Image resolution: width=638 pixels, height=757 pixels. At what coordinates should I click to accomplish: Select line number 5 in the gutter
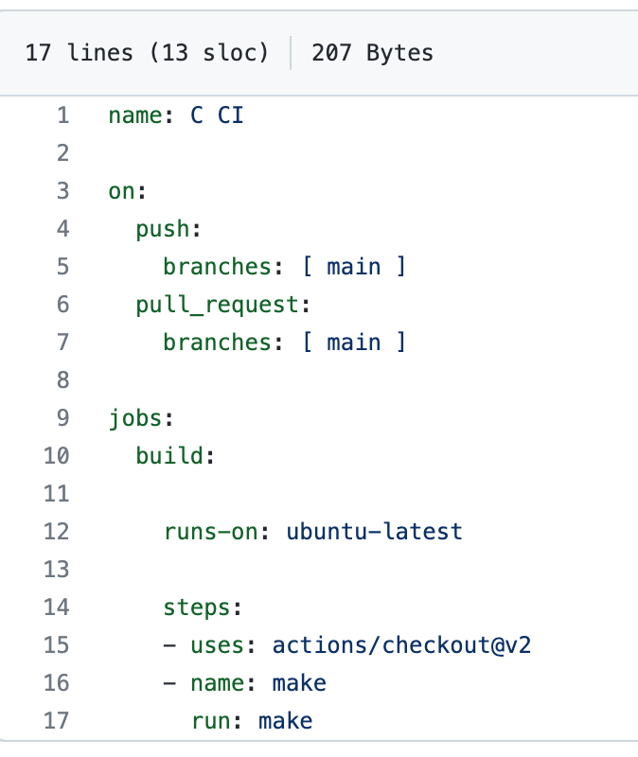pyautogui.click(x=63, y=267)
